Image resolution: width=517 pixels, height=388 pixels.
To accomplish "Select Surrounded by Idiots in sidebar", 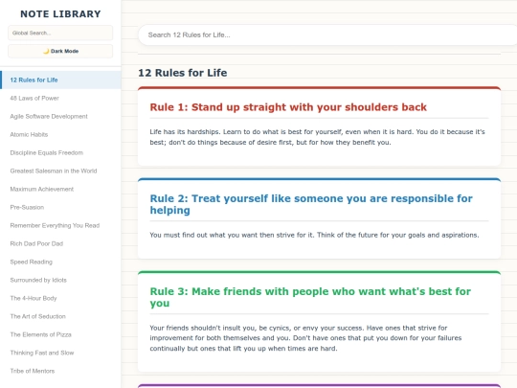I will [60, 280].
